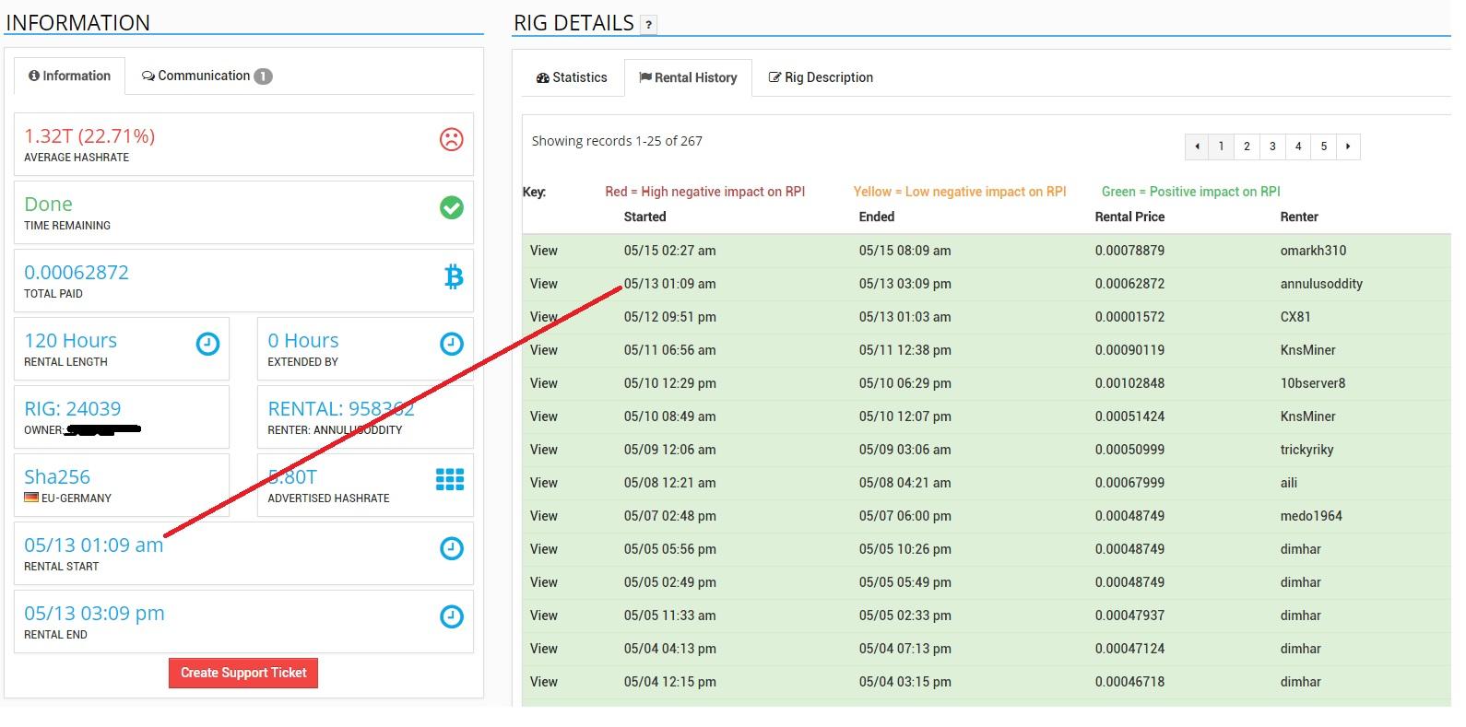Click Create Support Ticket button
This screenshot has height=727, width=1466.
point(243,673)
